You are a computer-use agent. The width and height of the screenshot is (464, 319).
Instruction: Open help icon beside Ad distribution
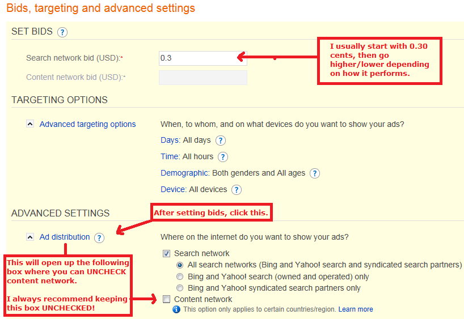[x=99, y=238]
